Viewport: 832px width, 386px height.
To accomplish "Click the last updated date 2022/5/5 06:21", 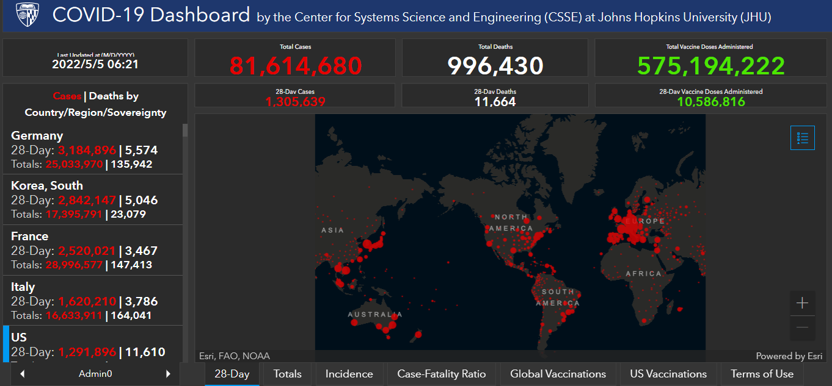I will point(95,64).
